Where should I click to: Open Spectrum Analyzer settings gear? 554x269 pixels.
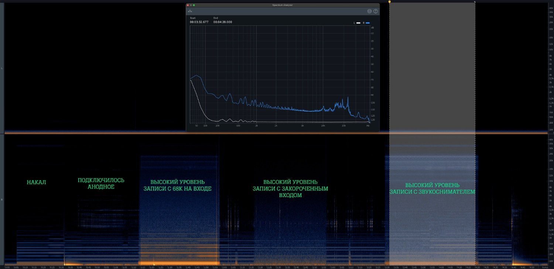pos(369,11)
